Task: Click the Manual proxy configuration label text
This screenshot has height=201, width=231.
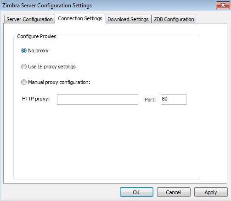Action: click(59, 82)
